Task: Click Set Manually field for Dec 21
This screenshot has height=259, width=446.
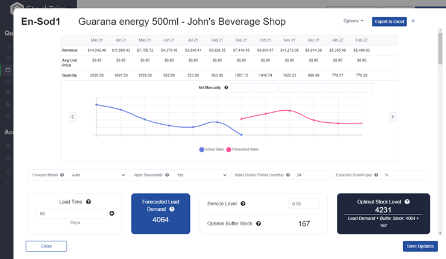Action: tap(313, 88)
